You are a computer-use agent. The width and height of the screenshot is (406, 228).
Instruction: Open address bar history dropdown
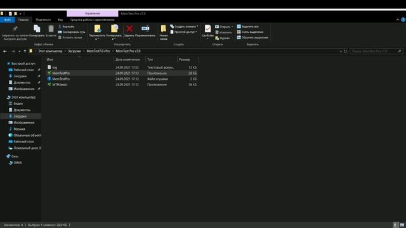coord(341,51)
